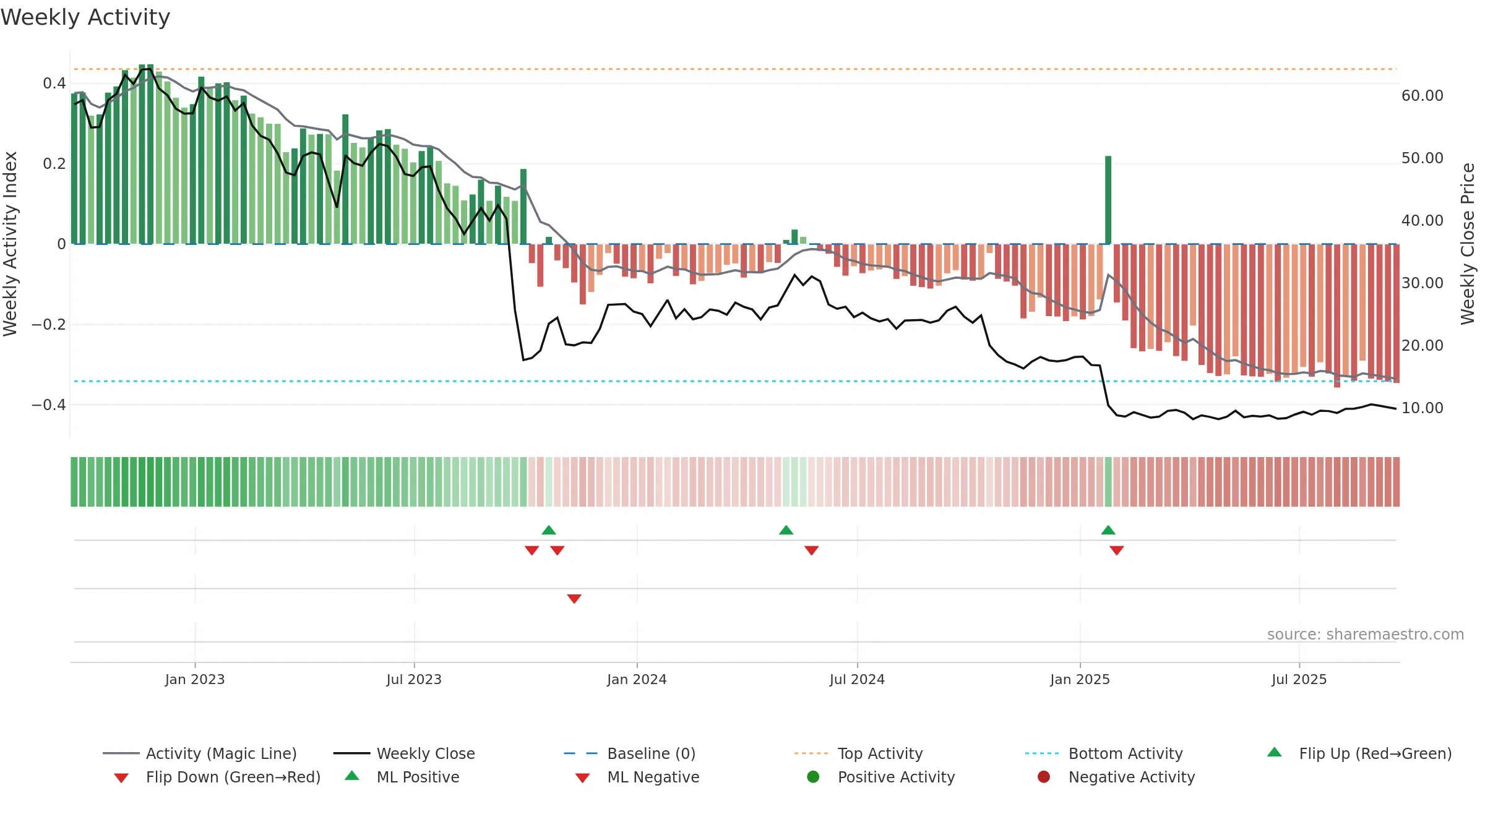Click the Jan 2024 x-axis label
1485x835 pixels.
(637, 679)
